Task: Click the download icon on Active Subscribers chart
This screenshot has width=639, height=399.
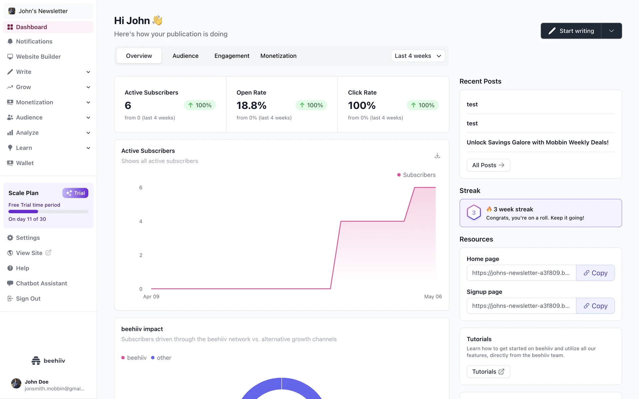Action: [x=437, y=156]
